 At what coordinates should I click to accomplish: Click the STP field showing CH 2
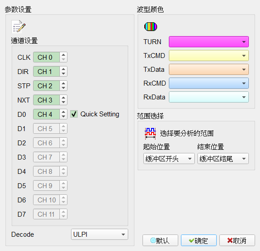(x=46, y=86)
